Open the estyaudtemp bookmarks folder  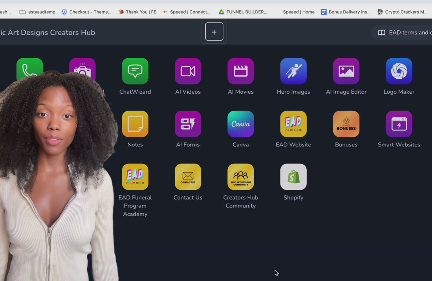click(x=37, y=12)
